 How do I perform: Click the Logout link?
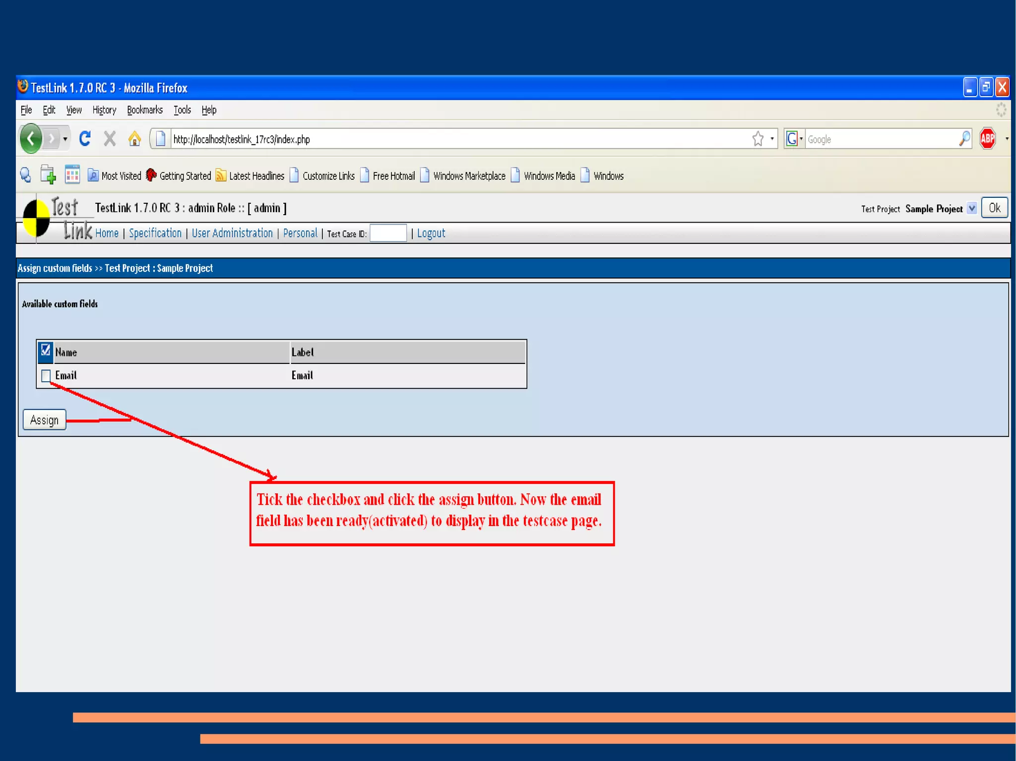431,233
